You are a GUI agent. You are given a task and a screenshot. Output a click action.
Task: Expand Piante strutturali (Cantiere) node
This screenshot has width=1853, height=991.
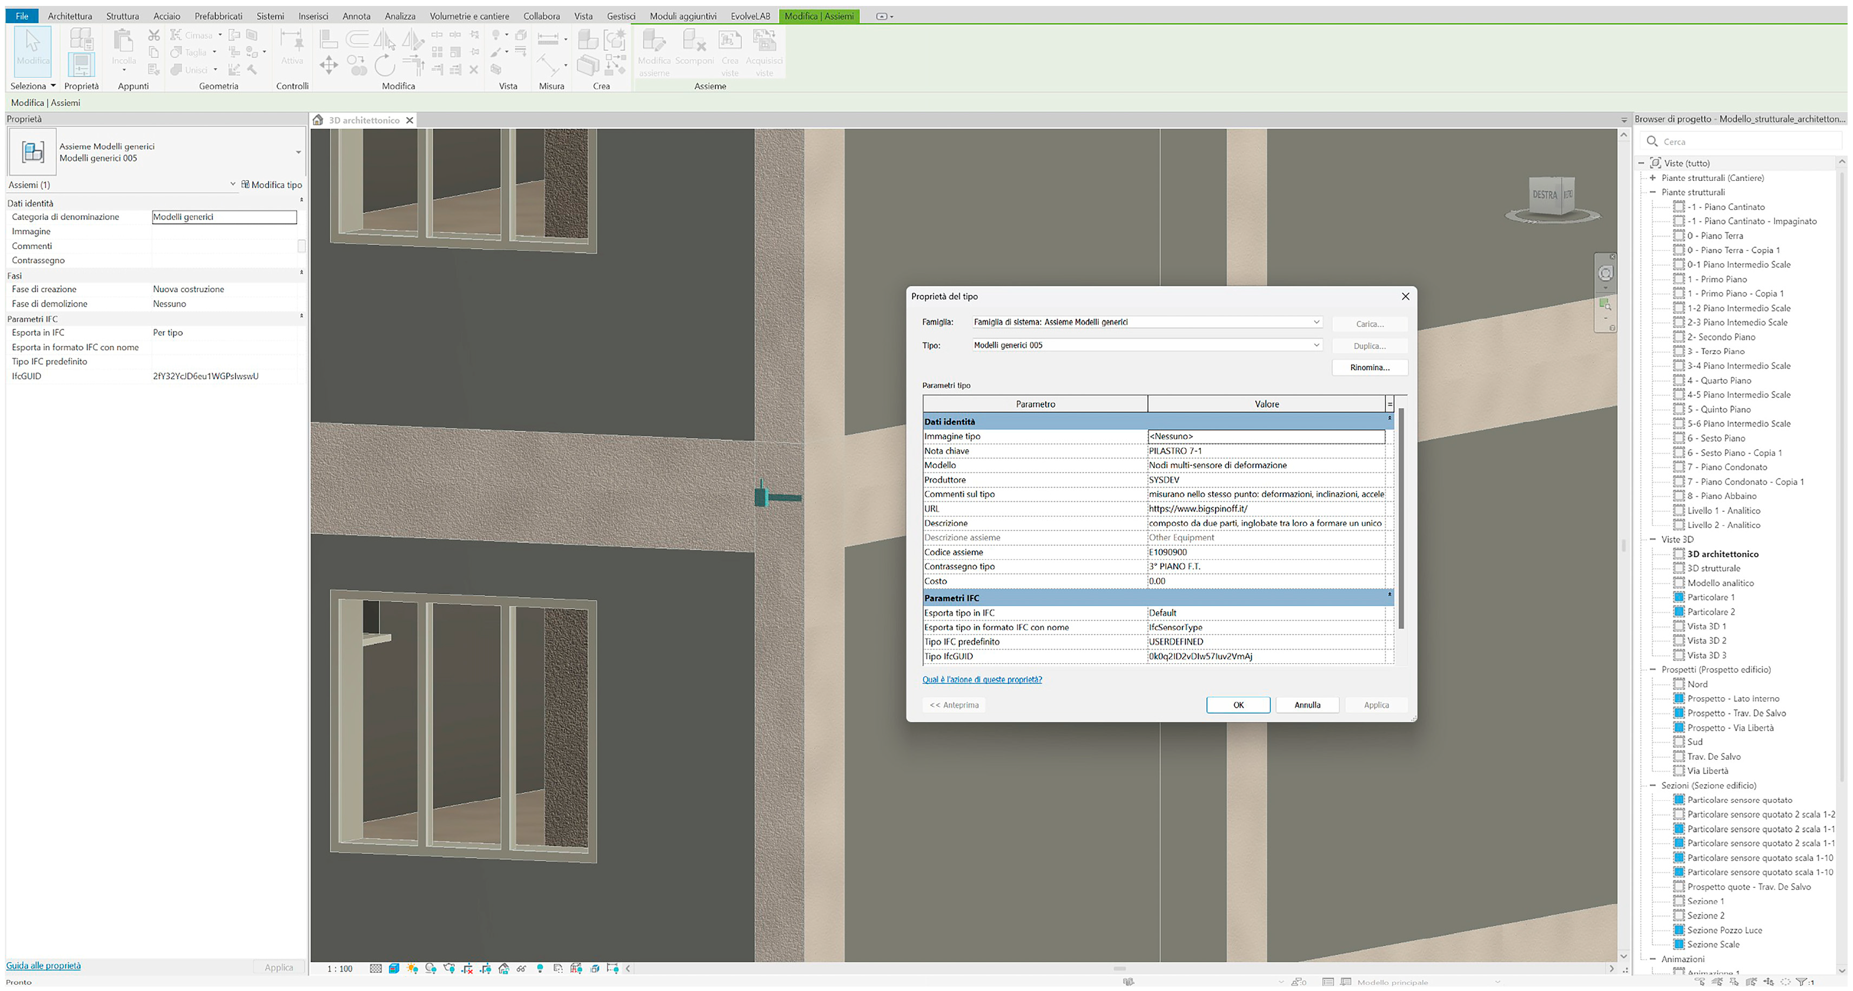click(x=1653, y=178)
